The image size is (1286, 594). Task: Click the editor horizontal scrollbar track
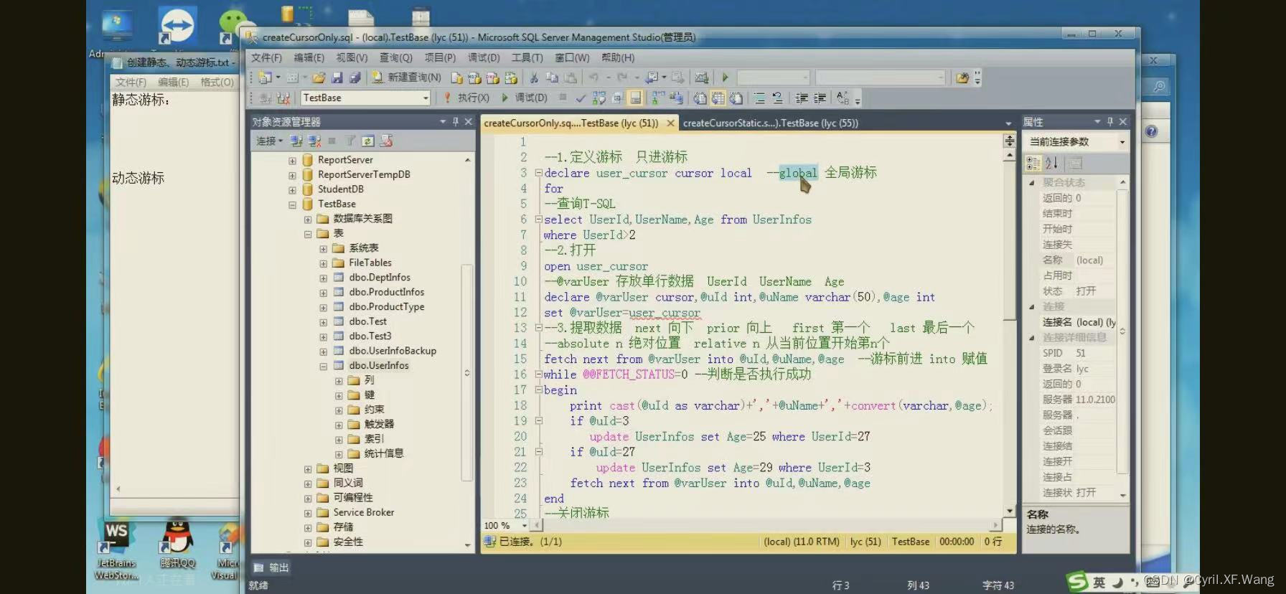pyautogui.click(x=765, y=526)
